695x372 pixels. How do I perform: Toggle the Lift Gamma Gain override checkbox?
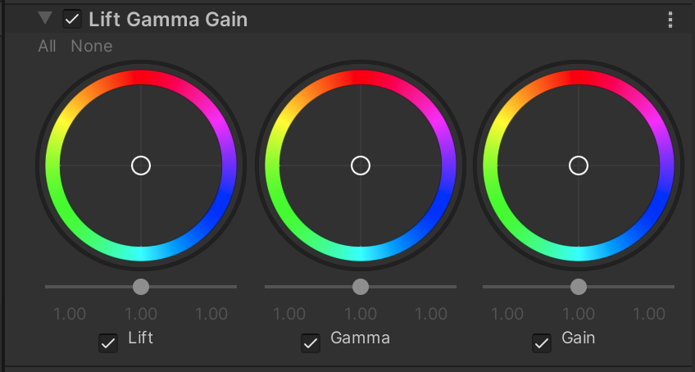click(x=72, y=19)
